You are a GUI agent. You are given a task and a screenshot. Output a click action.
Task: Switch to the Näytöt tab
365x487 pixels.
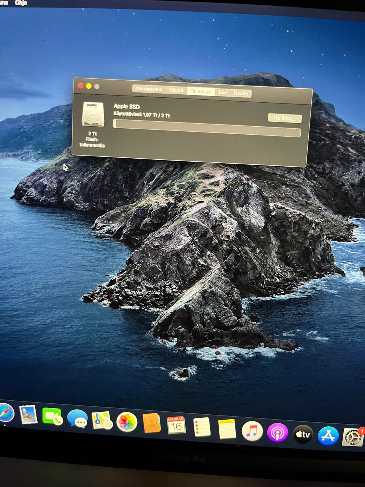click(176, 90)
